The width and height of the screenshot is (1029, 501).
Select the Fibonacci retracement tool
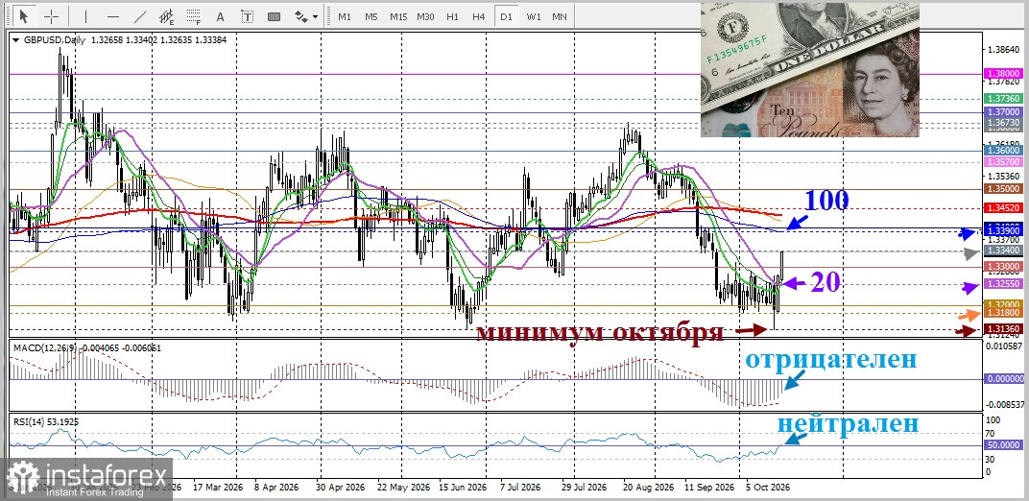click(x=193, y=15)
